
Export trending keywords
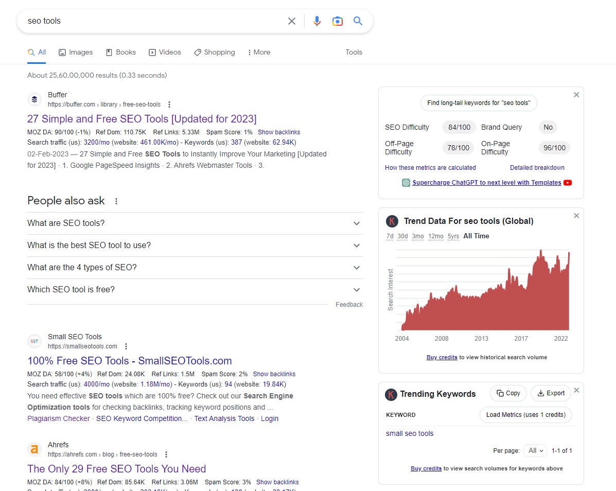(551, 393)
